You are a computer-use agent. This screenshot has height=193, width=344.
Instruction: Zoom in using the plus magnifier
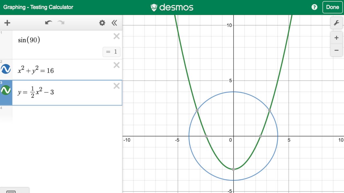(336, 37)
